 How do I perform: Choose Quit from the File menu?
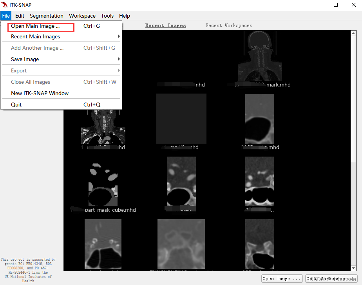(62, 105)
